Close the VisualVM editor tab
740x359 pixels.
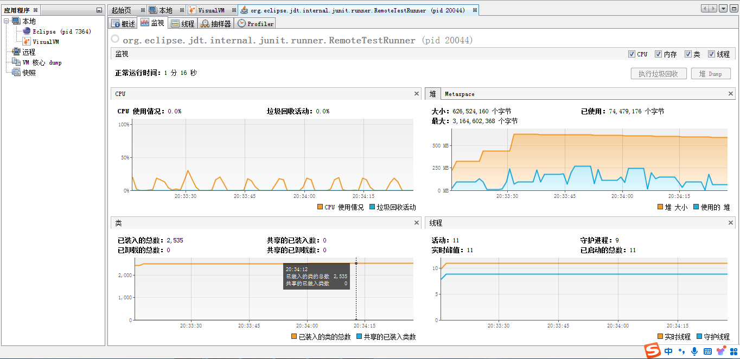tap(234, 10)
